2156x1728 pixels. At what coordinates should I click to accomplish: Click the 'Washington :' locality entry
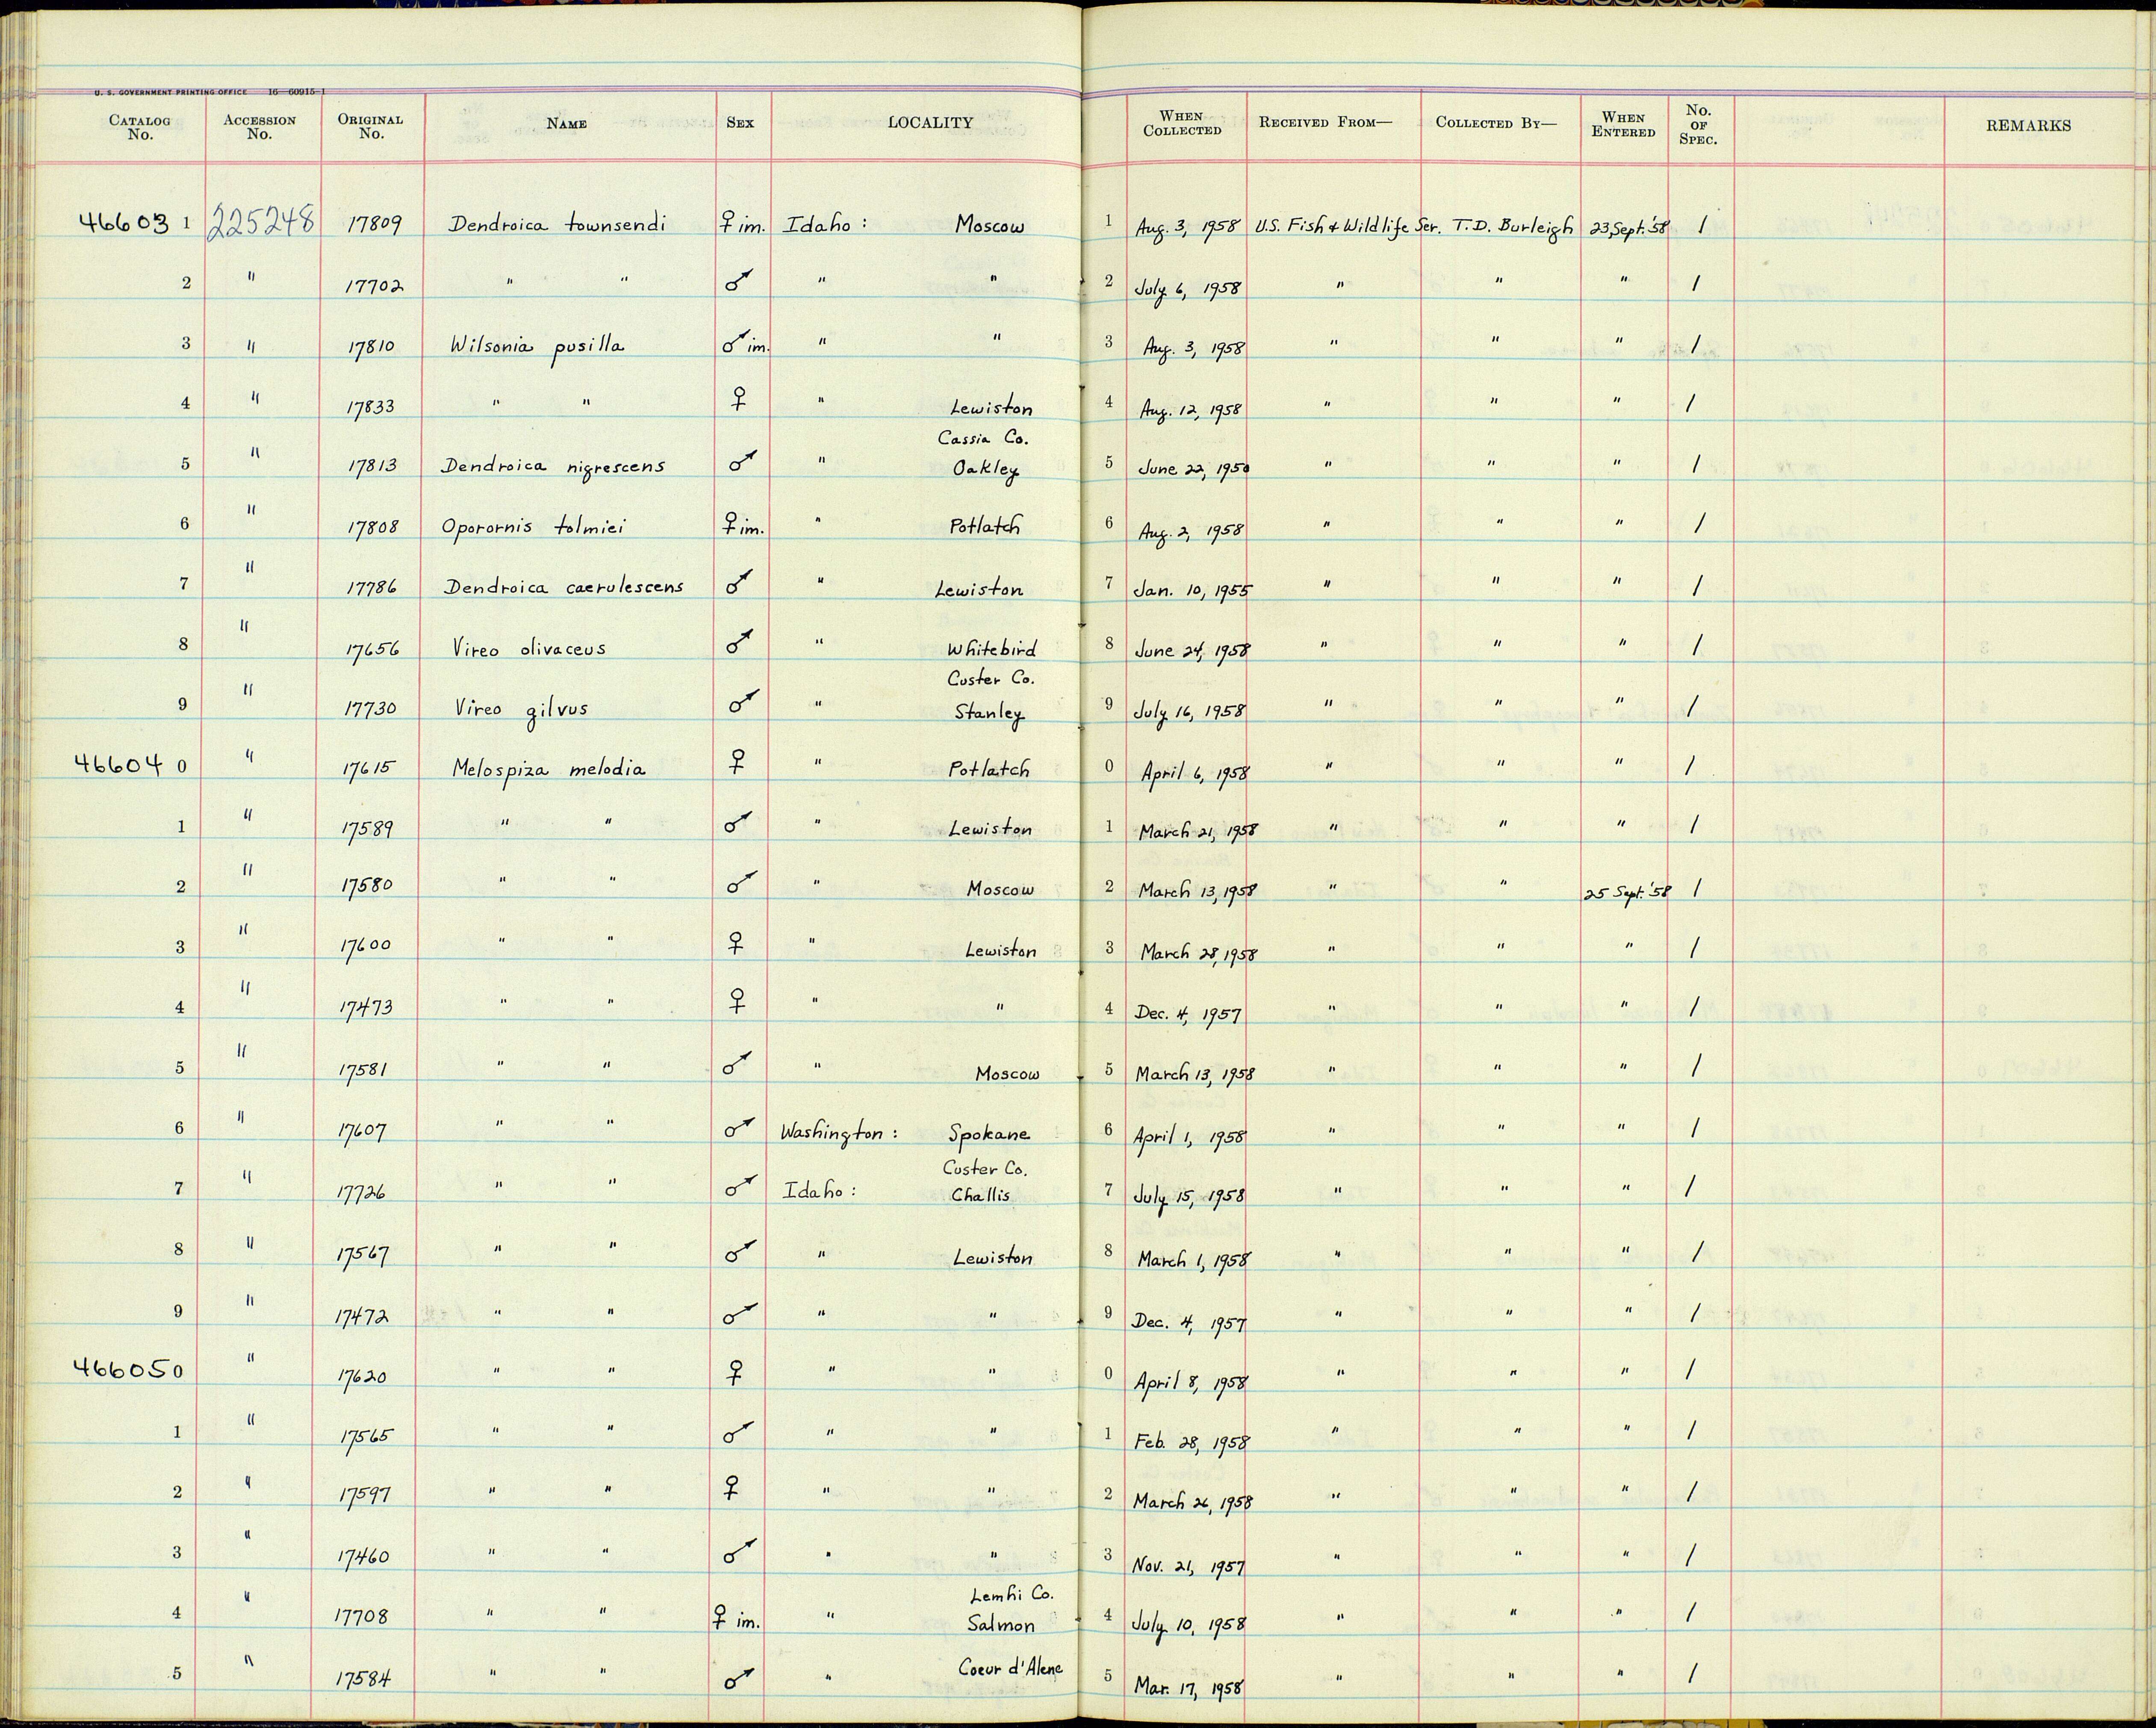click(838, 1134)
